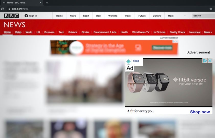Open Home in the top BBC navigation
The width and height of the screenshot is (215, 138).
click(59, 16)
